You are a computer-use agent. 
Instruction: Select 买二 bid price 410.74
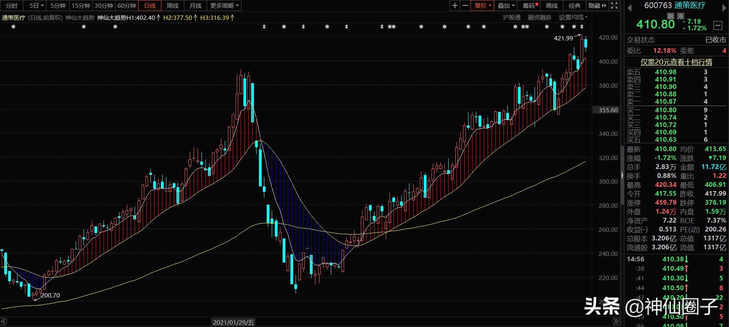tap(666, 117)
